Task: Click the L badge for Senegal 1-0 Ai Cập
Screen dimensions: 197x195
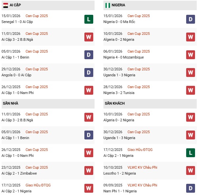Action: [x=88, y=19]
